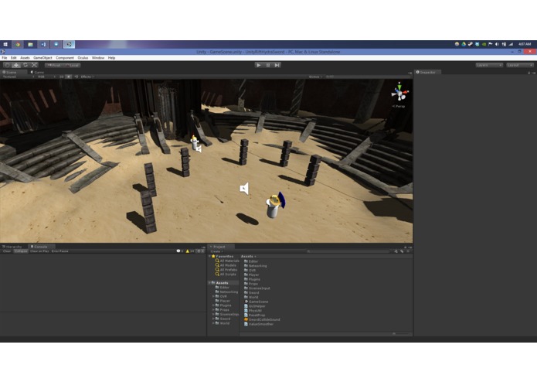537x382 pixels.
Task: Click the Windows Start button
Action: 5,44
